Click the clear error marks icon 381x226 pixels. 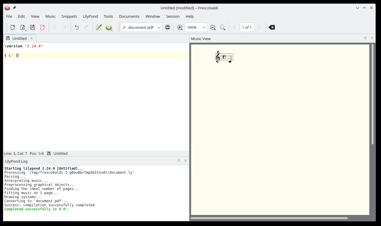(x=272, y=27)
